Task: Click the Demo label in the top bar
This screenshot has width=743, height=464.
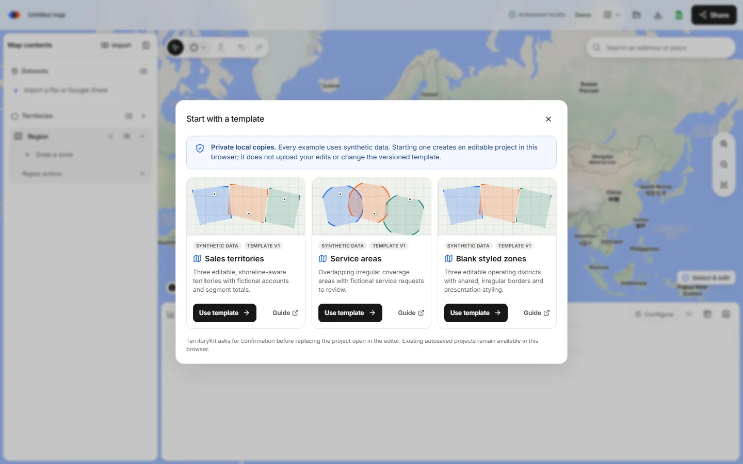Action: click(583, 15)
